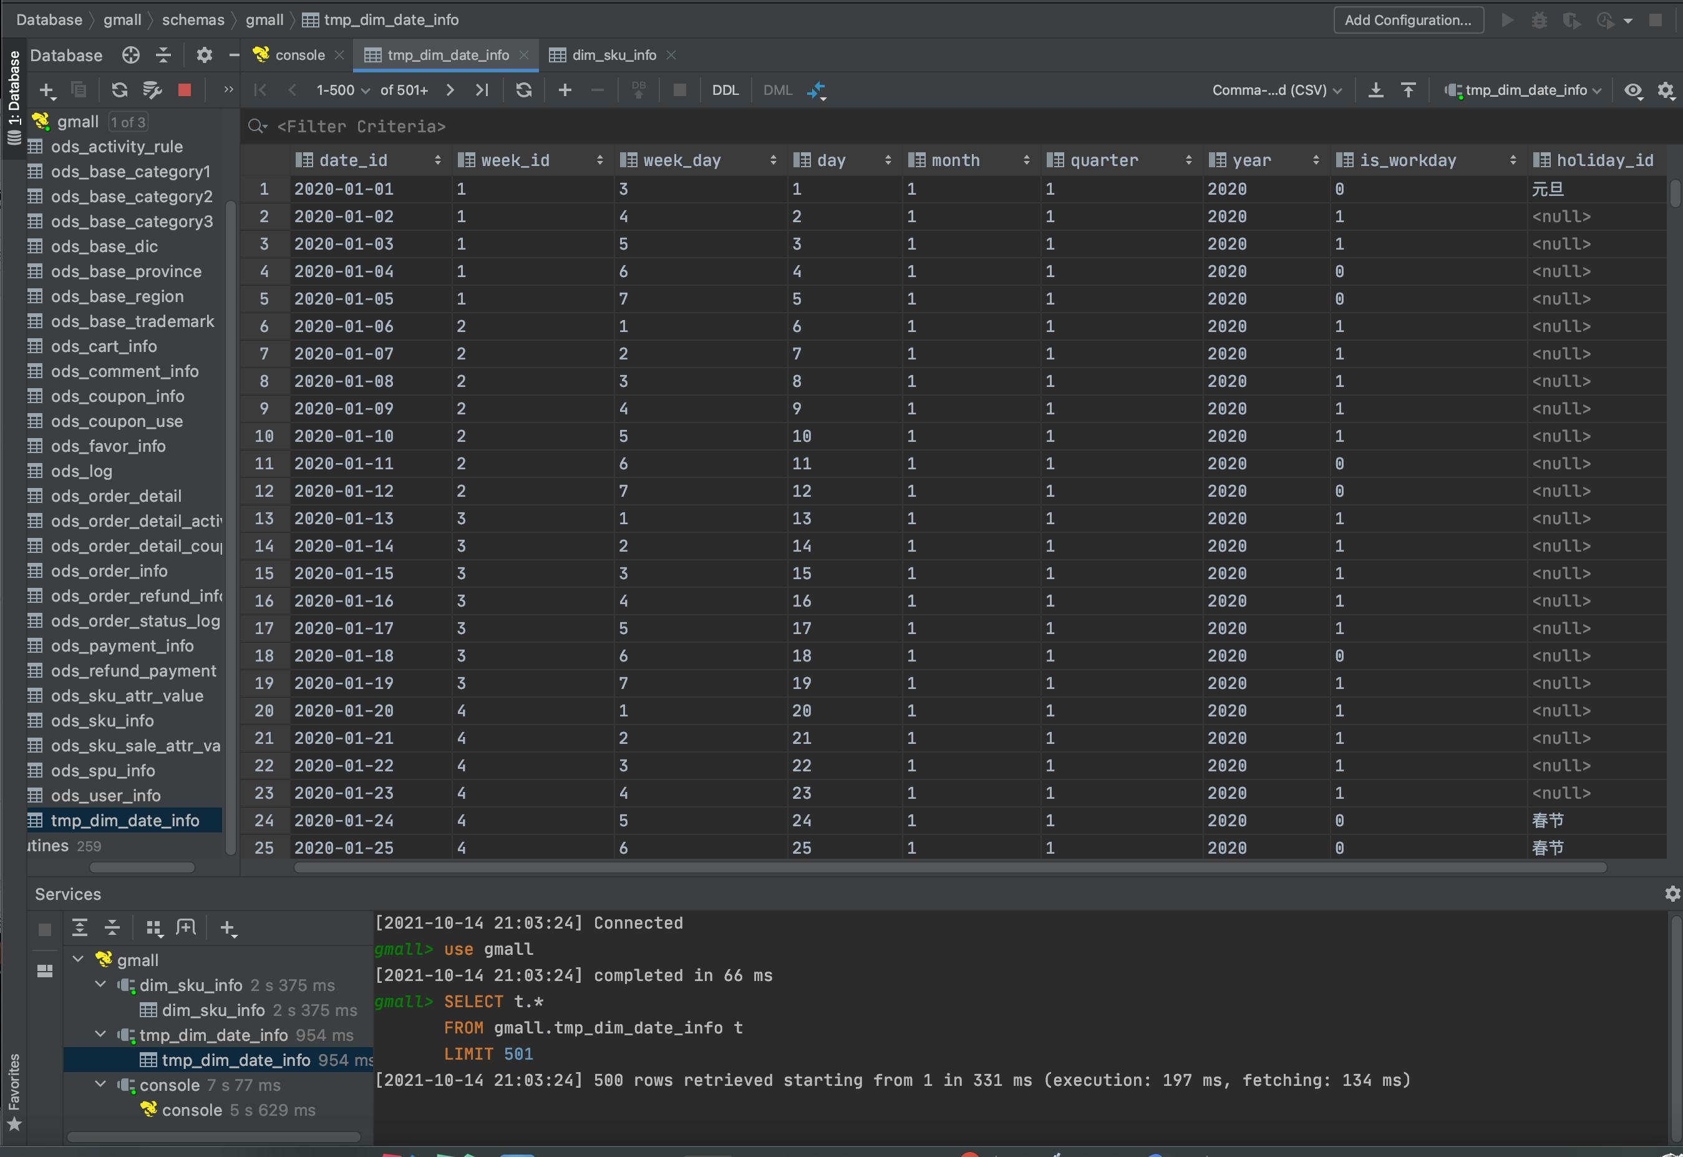The image size is (1683, 1157).
Task: Switch to the console tab
Action: tap(299, 55)
